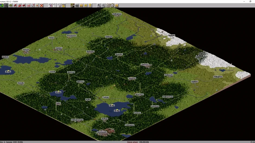Minimize the Simutrans window
The height and width of the screenshot is (143, 255).
tap(244, 1)
